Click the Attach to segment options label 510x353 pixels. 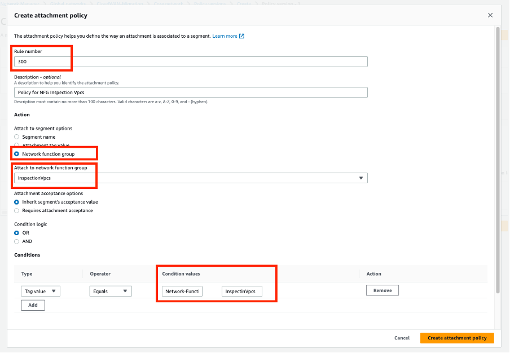(43, 129)
